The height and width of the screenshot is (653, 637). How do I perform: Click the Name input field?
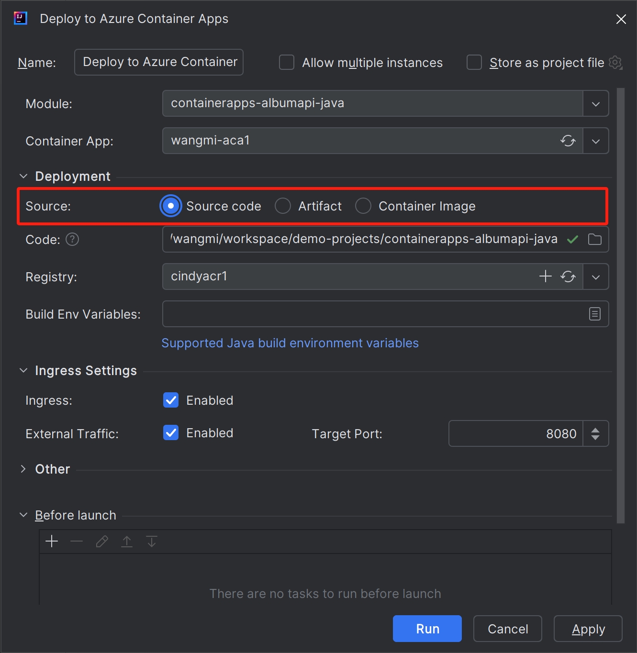(159, 62)
